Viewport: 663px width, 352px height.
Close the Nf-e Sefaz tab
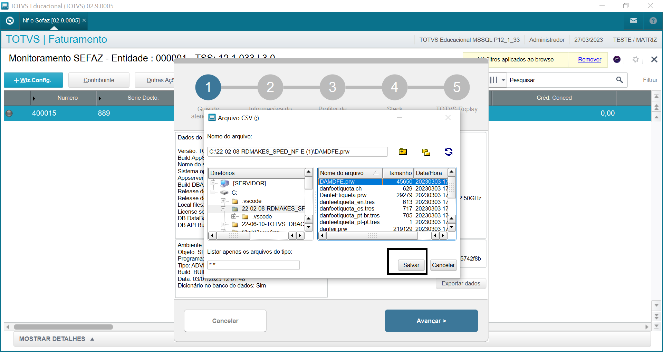[84, 20]
